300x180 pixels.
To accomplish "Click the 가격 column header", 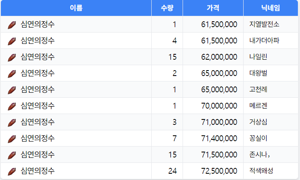I will [213, 8].
